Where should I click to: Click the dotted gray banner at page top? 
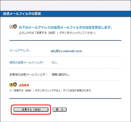tap(65, 6)
